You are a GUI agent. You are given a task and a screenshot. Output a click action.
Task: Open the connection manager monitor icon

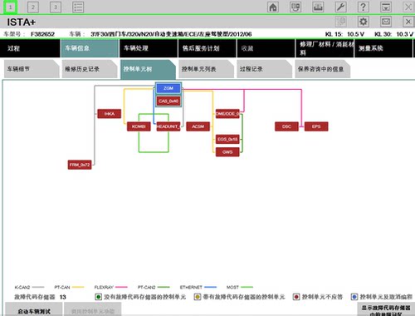coord(295,7)
